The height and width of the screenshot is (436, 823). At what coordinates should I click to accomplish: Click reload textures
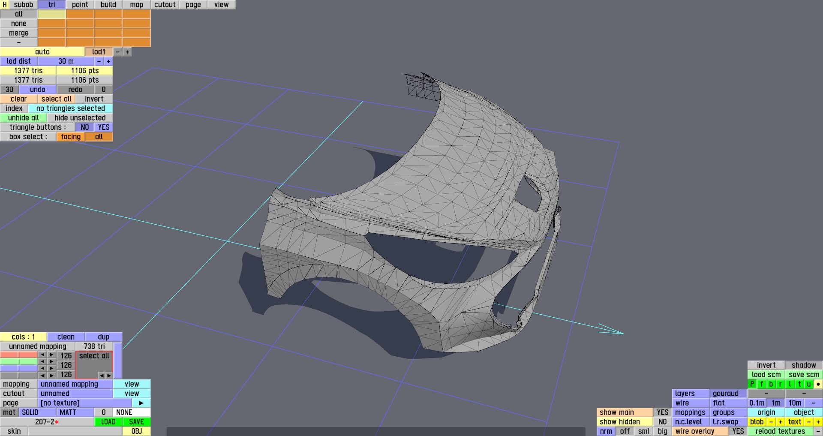[x=781, y=431]
